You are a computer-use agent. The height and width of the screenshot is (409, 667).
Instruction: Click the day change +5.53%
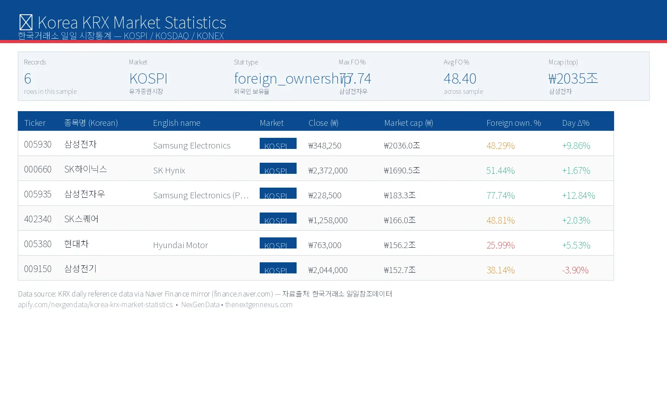pyautogui.click(x=576, y=245)
